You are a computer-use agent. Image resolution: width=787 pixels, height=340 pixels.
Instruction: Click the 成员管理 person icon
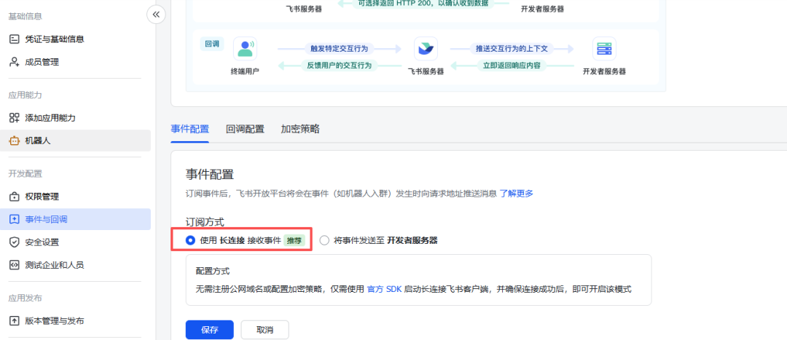tap(14, 62)
